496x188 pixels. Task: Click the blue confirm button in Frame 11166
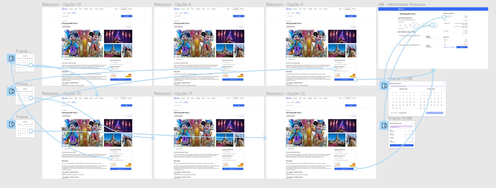click(x=402, y=145)
